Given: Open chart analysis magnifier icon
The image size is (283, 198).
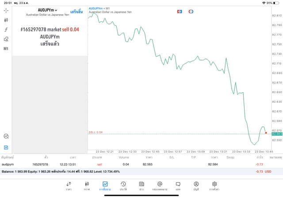Looking at the screenshot, I should [x=6, y=136].
